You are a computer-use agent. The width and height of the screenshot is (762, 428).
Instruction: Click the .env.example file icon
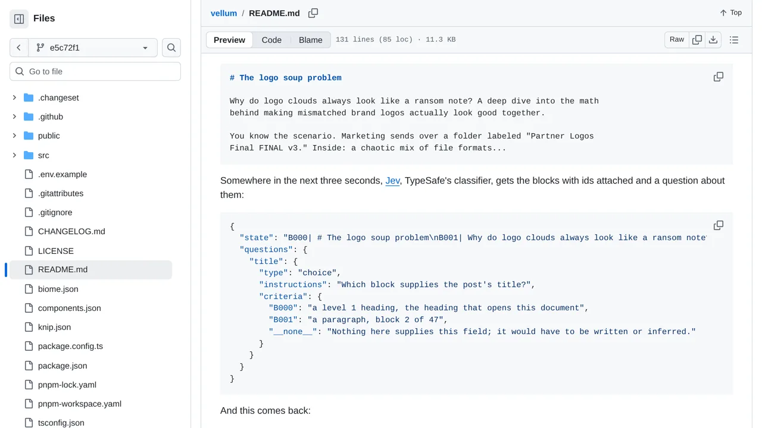[x=29, y=174]
